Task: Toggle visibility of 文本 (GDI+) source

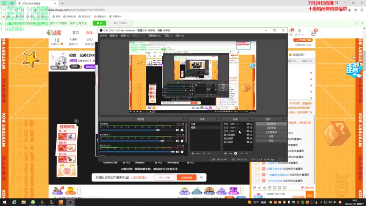Action: (x=248, y=131)
